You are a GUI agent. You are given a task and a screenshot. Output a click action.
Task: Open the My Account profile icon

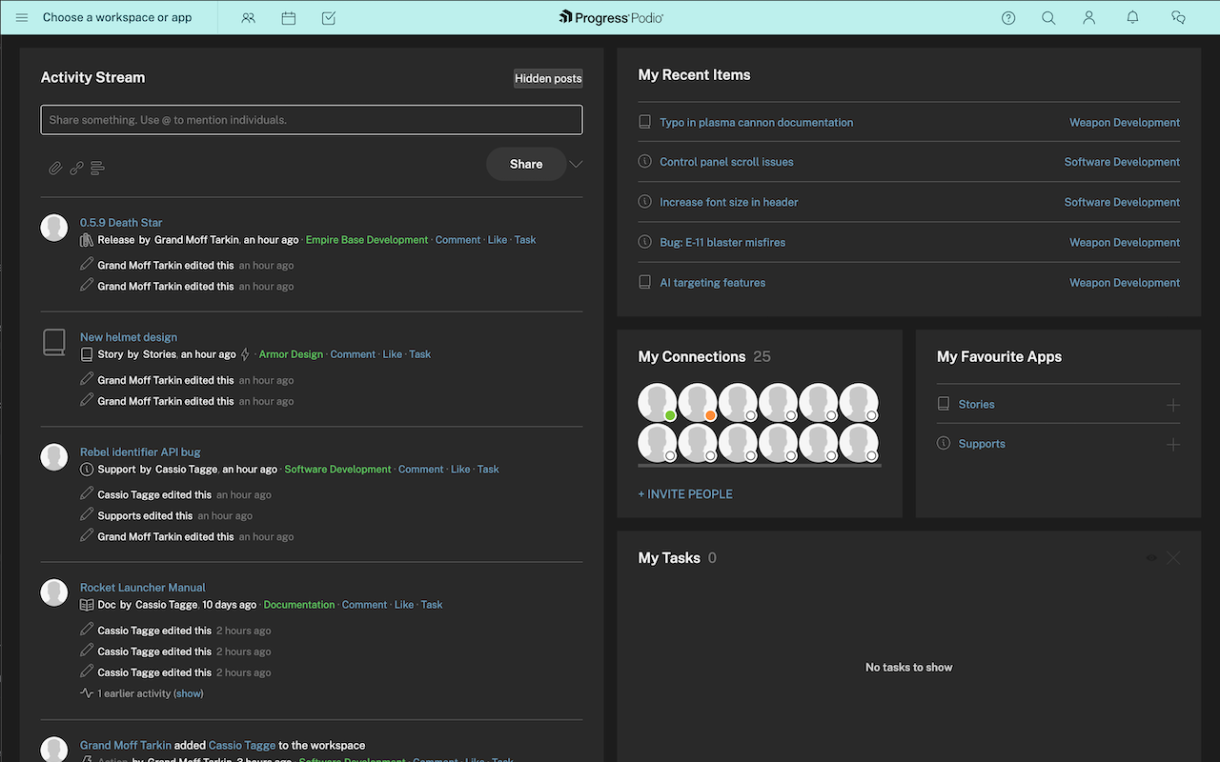coord(1089,17)
